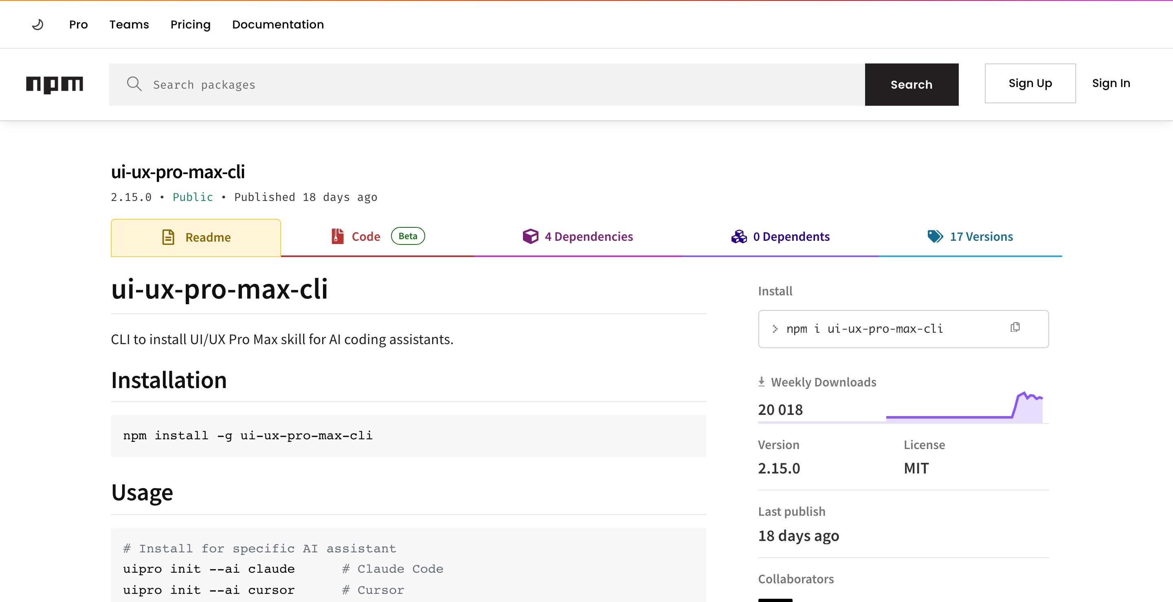Screen dimensions: 1173x602
Task: Open Documentation link
Action: [x=278, y=24]
